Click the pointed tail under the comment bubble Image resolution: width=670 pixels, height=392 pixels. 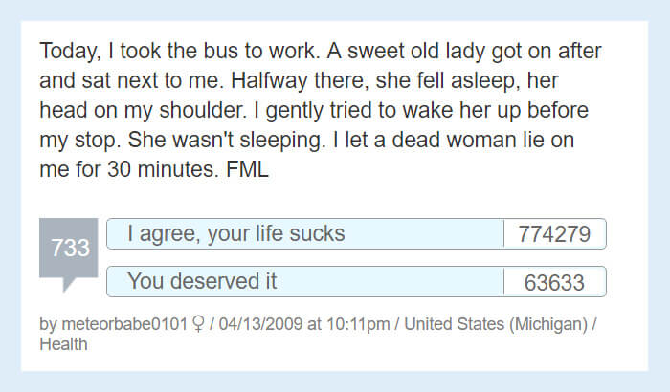coord(69,284)
